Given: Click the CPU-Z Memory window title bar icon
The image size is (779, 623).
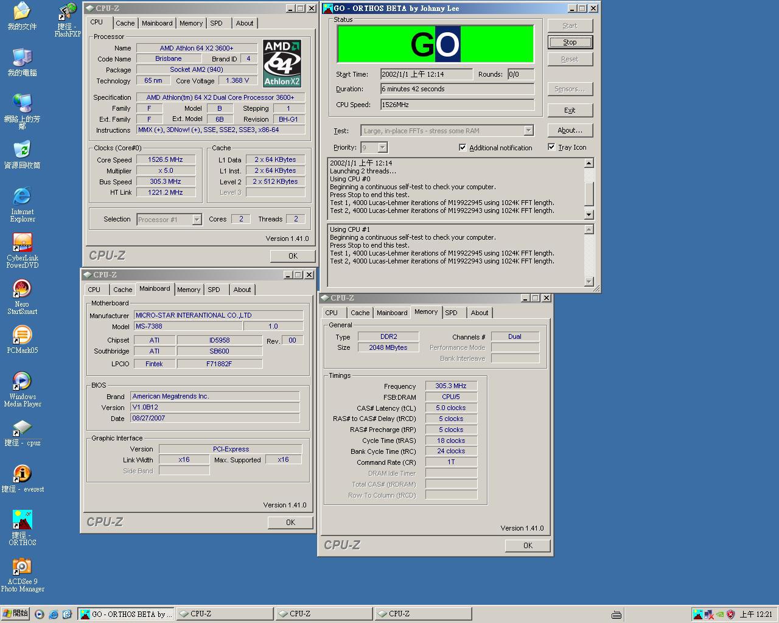Looking at the screenshot, I should tap(324, 298).
